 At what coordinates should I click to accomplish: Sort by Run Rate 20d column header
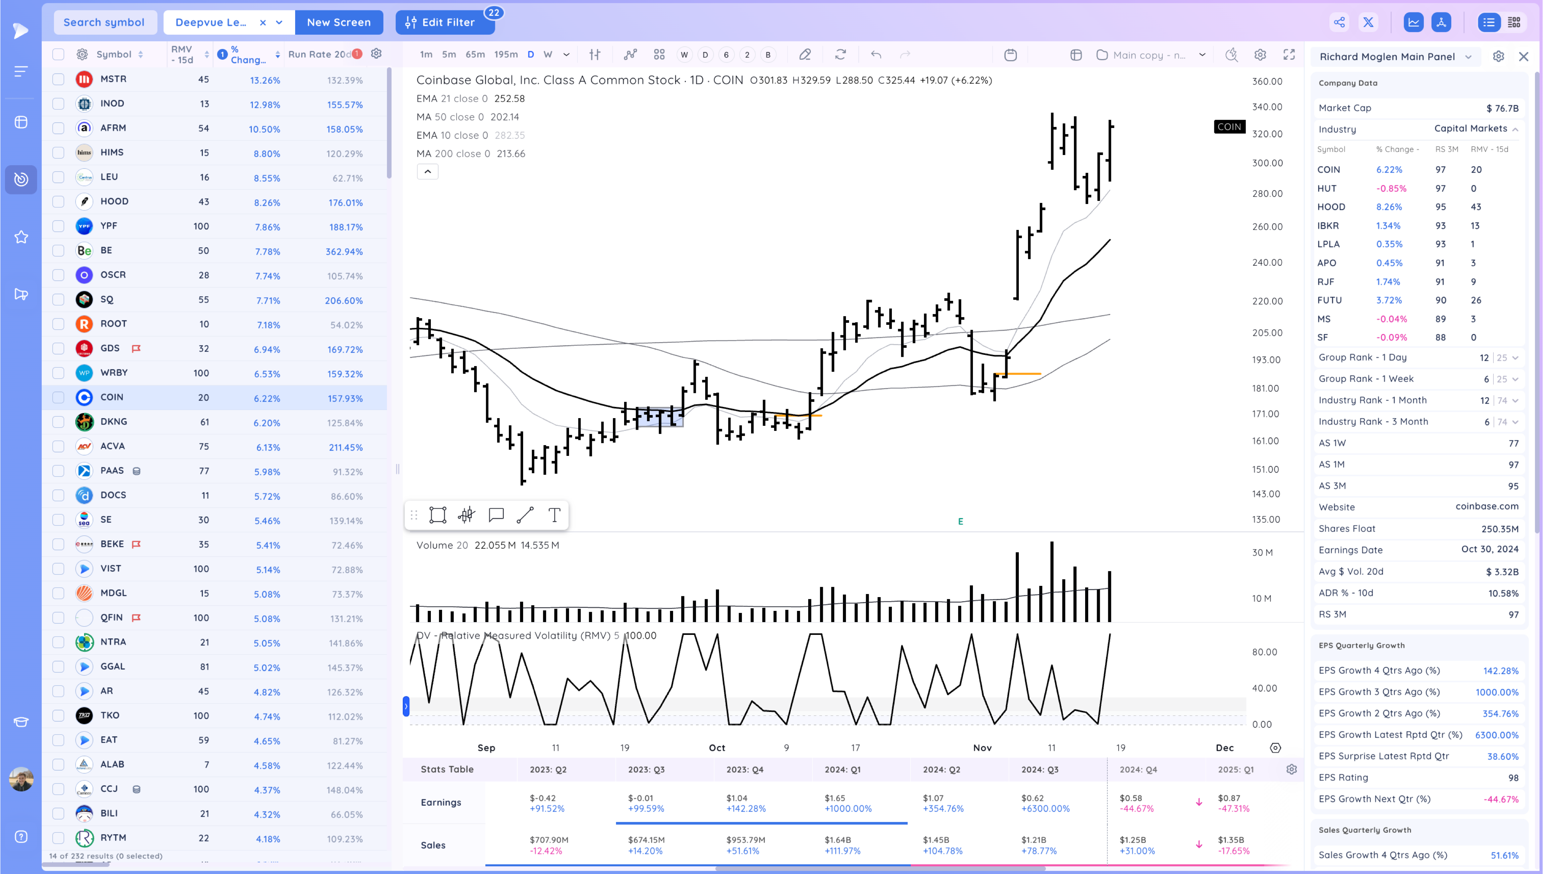[319, 54]
